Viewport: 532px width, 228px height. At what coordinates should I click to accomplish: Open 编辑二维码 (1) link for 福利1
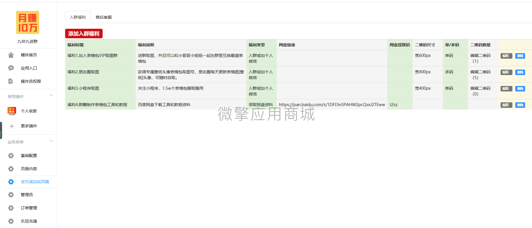click(480, 58)
